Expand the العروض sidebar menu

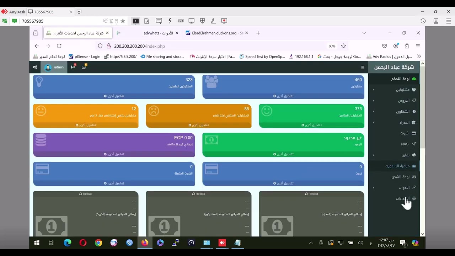click(x=394, y=101)
